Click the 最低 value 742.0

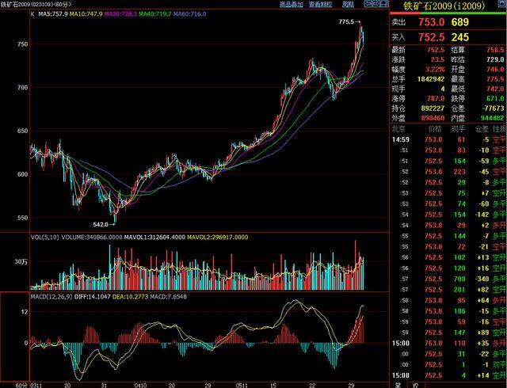click(495, 89)
